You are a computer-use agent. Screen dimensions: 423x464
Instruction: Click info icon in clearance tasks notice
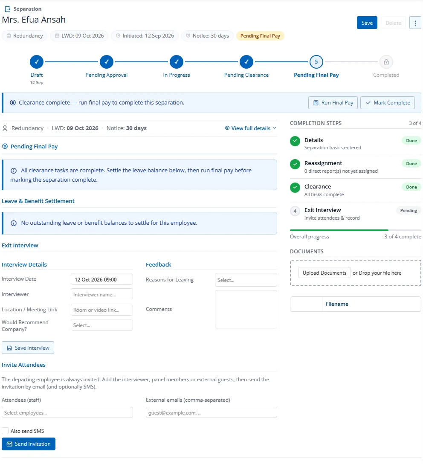click(14, 171)
